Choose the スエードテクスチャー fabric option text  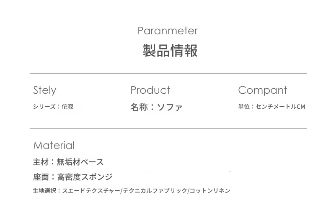pos(91,191)
